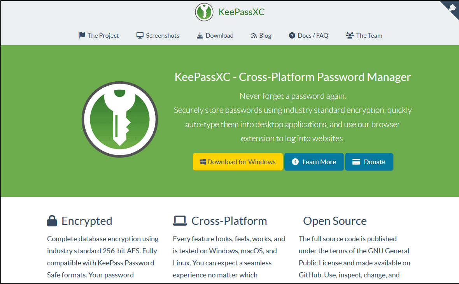Screen dimensions: 459x284
Task: Click the download arrow icon in the navbar
Action: (x=199, y=35)
